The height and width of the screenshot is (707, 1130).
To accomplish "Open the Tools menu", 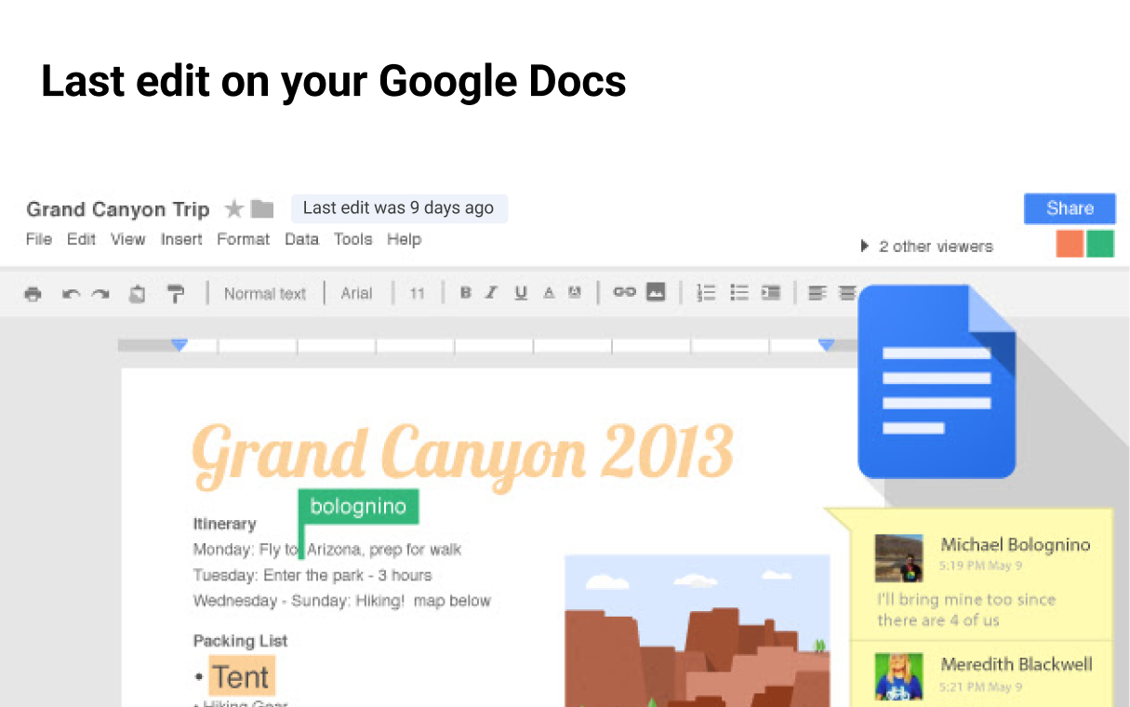I will [x=353, y=239].
